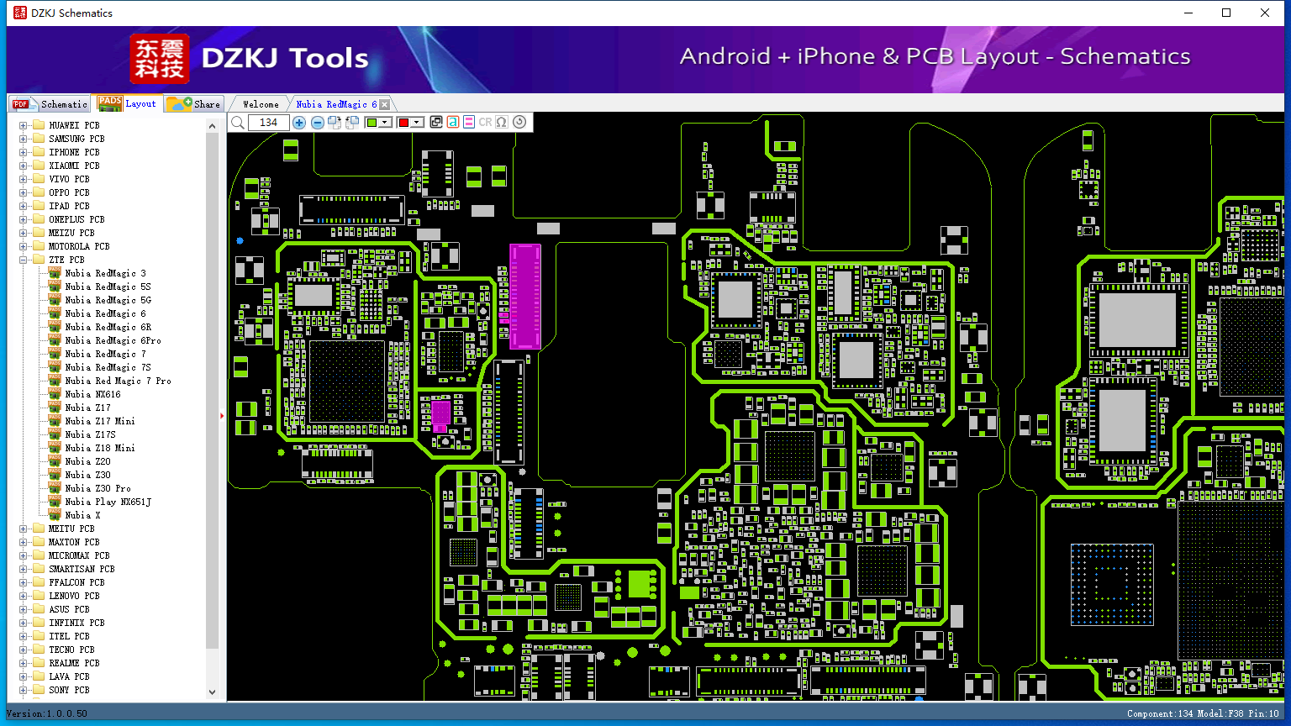
Task: Switch to the Welcome document tab
Action: click(x=261, y=104)
